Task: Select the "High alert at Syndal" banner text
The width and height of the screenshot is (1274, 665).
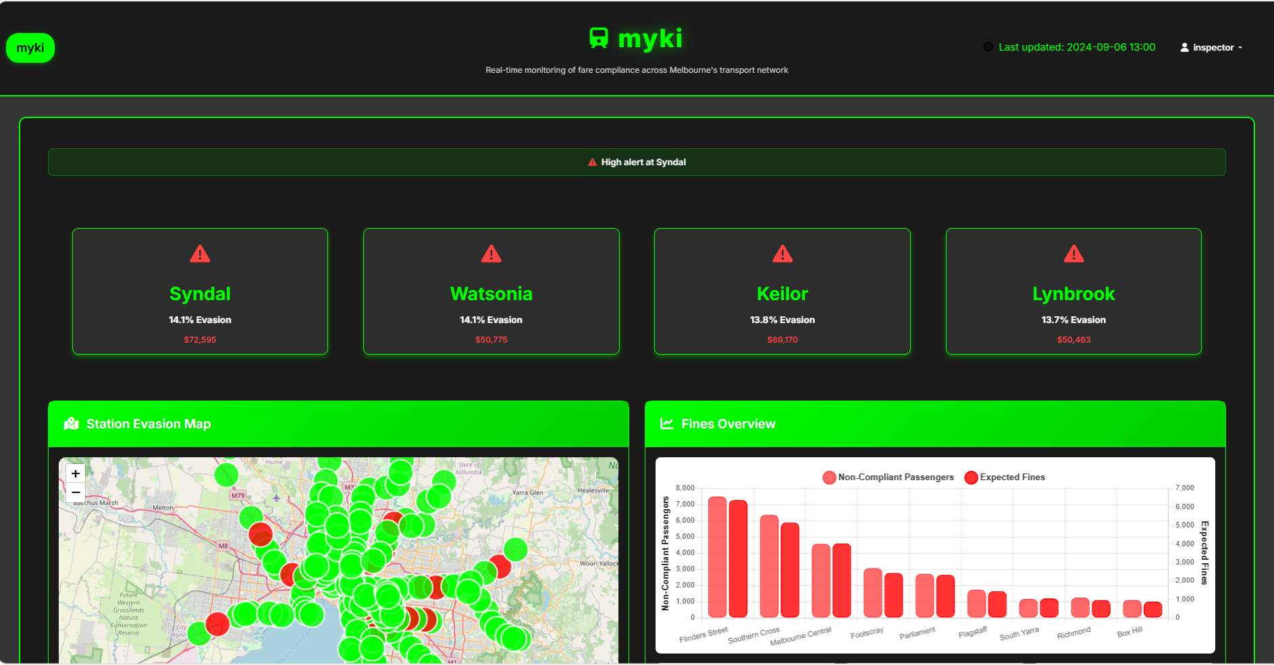Action: (x=643, y=163)
